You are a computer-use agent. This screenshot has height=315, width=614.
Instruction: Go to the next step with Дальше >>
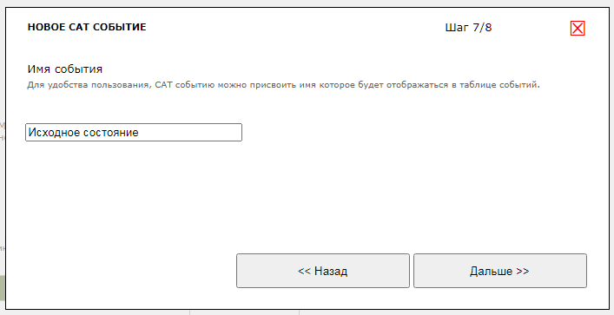pyautogui.click(x=500, y=271)
